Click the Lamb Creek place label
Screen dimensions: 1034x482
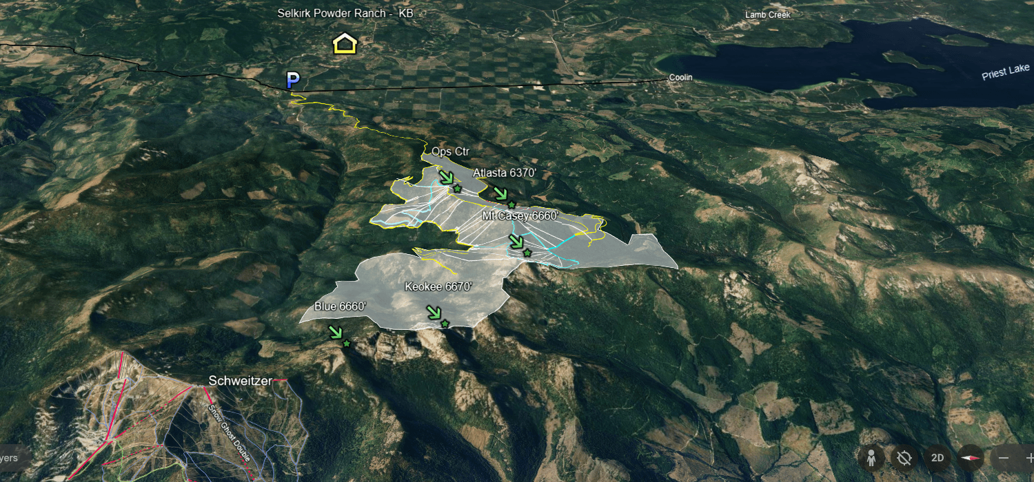tap(769, 14)
